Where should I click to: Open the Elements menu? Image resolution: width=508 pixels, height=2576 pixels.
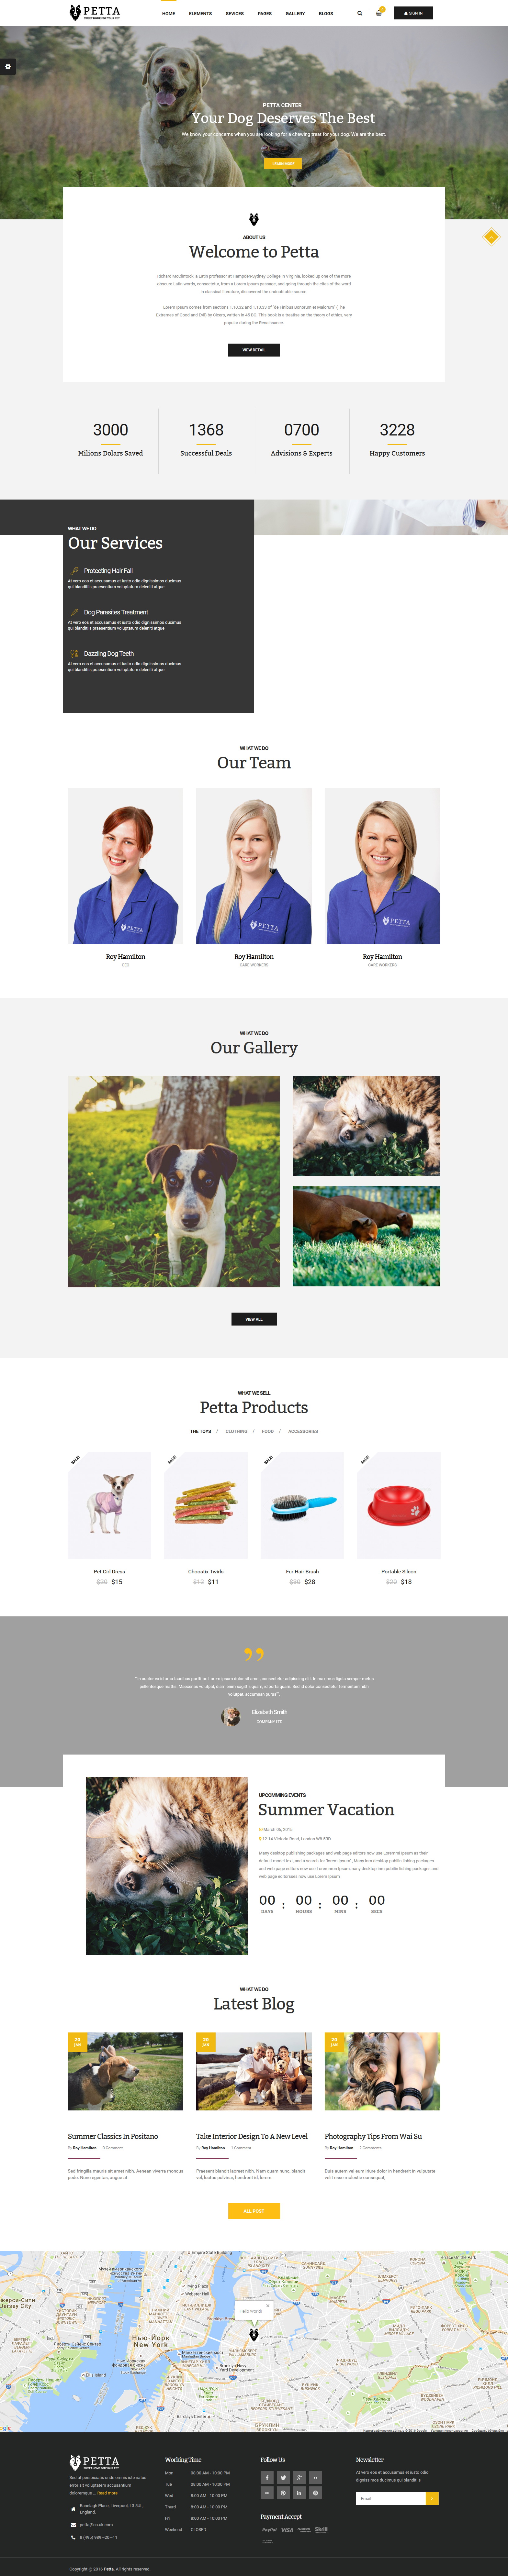(200, 14)
